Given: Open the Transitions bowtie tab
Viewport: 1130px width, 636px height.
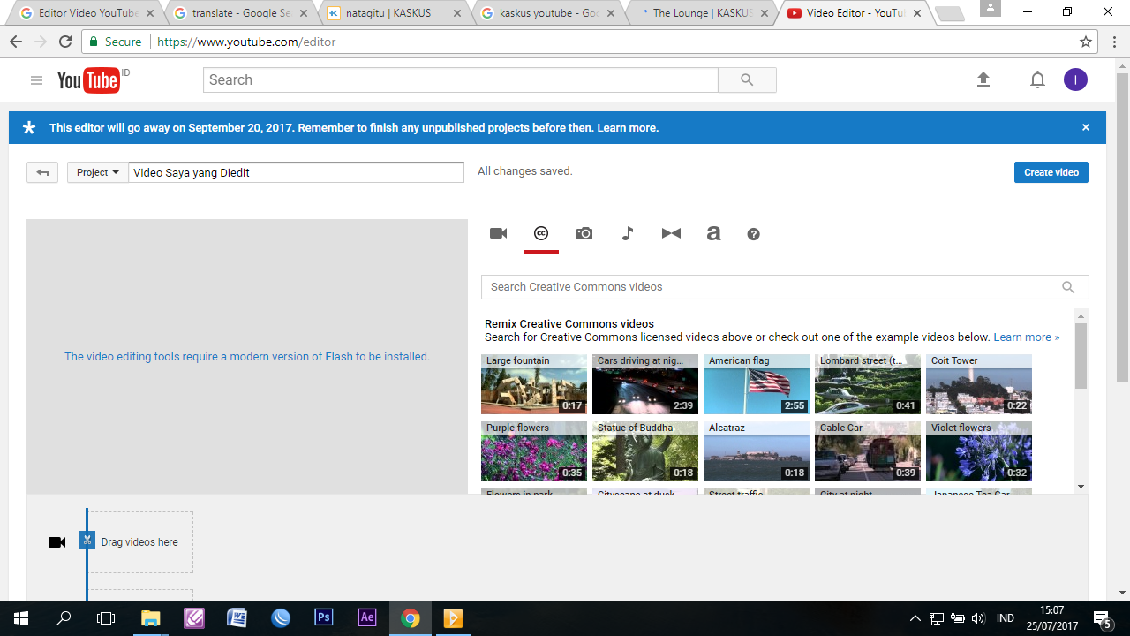Looking at the screenshot, I should 671,233.
